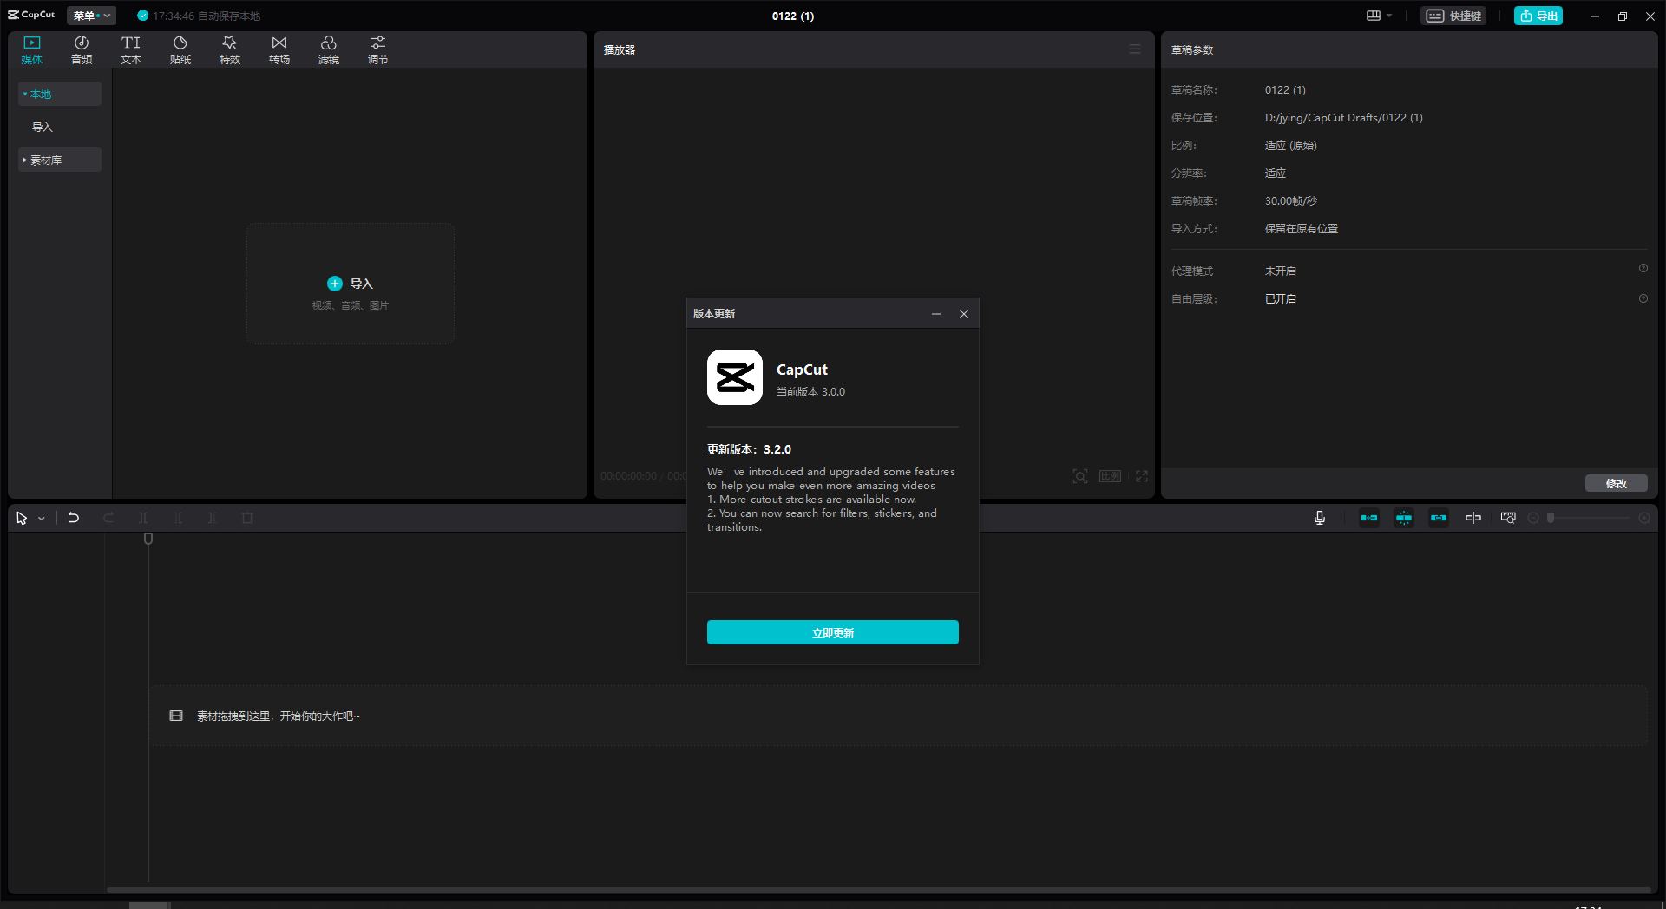Switch to the 文本 text tab
Viewport: 1666px width, 909px height.
click(x=131, y=50)
